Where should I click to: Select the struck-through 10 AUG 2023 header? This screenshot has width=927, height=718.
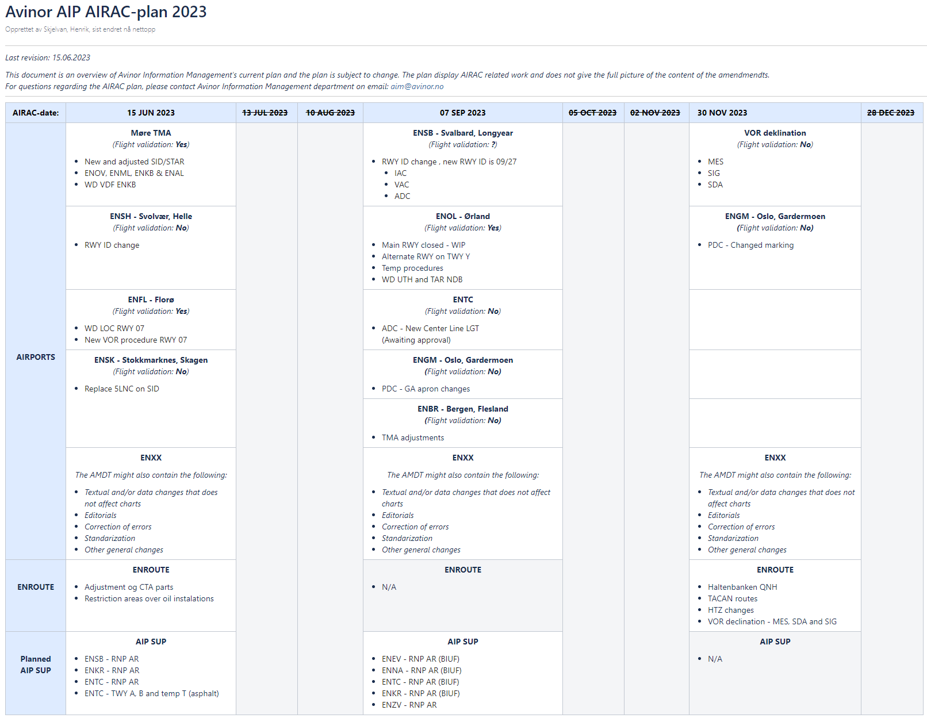point(330,113)
